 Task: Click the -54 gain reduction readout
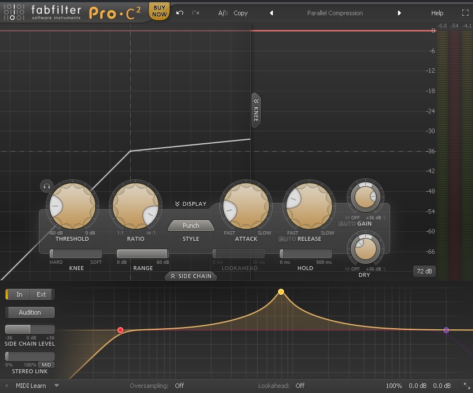454,26
